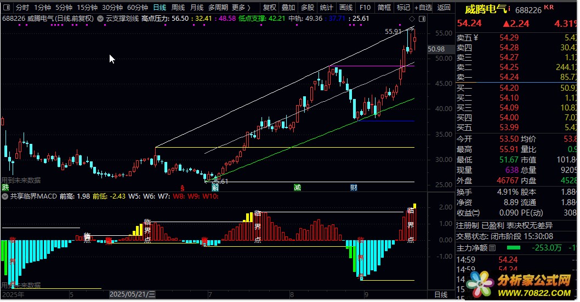Expand 共享临界MACD indicator dropdown arrow
Screen dimensions: 580x302
pyautogui.click(x=5, y=196)
